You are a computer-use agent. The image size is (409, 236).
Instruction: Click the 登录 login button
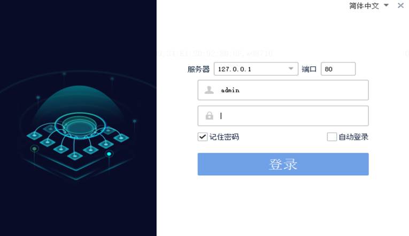tap(283, 164)
